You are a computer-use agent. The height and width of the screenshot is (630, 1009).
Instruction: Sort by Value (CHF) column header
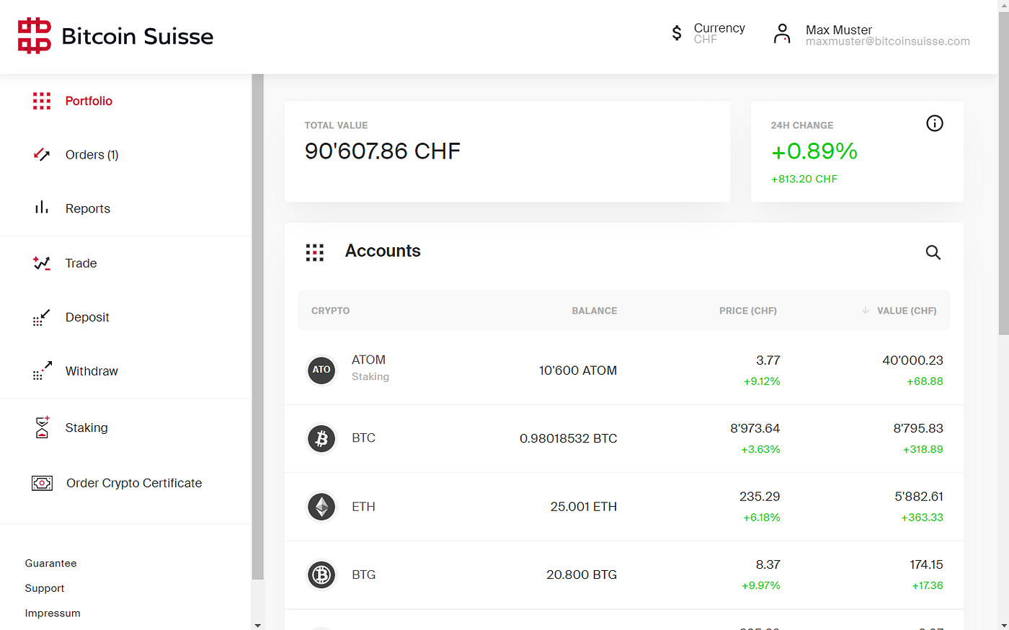pos(907,311)
